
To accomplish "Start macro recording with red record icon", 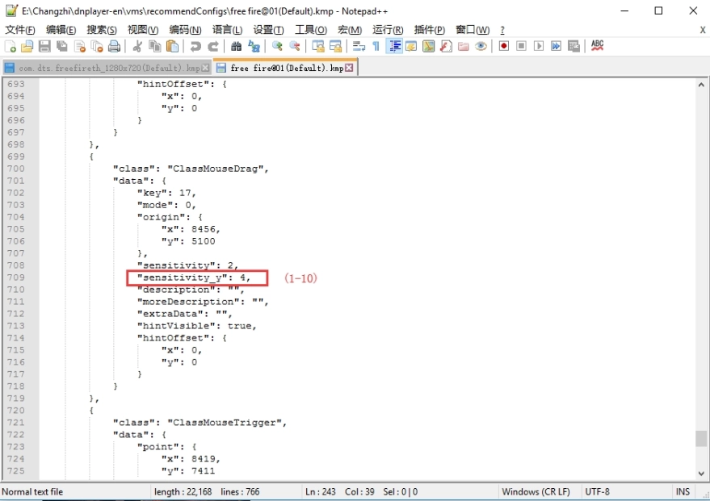I will point(504,46).
